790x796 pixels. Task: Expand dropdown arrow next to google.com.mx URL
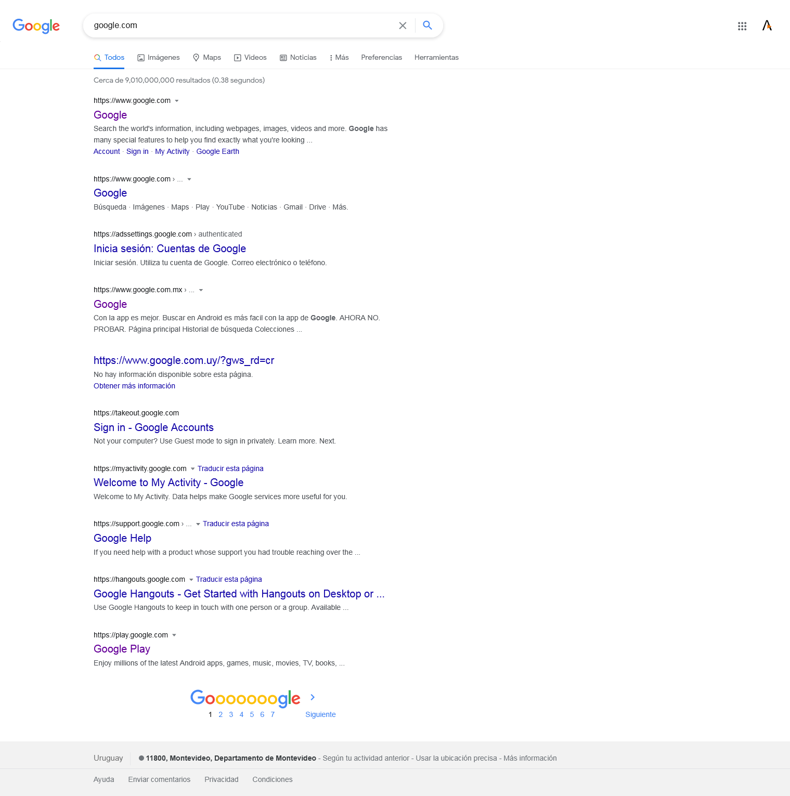pos(201,290)
